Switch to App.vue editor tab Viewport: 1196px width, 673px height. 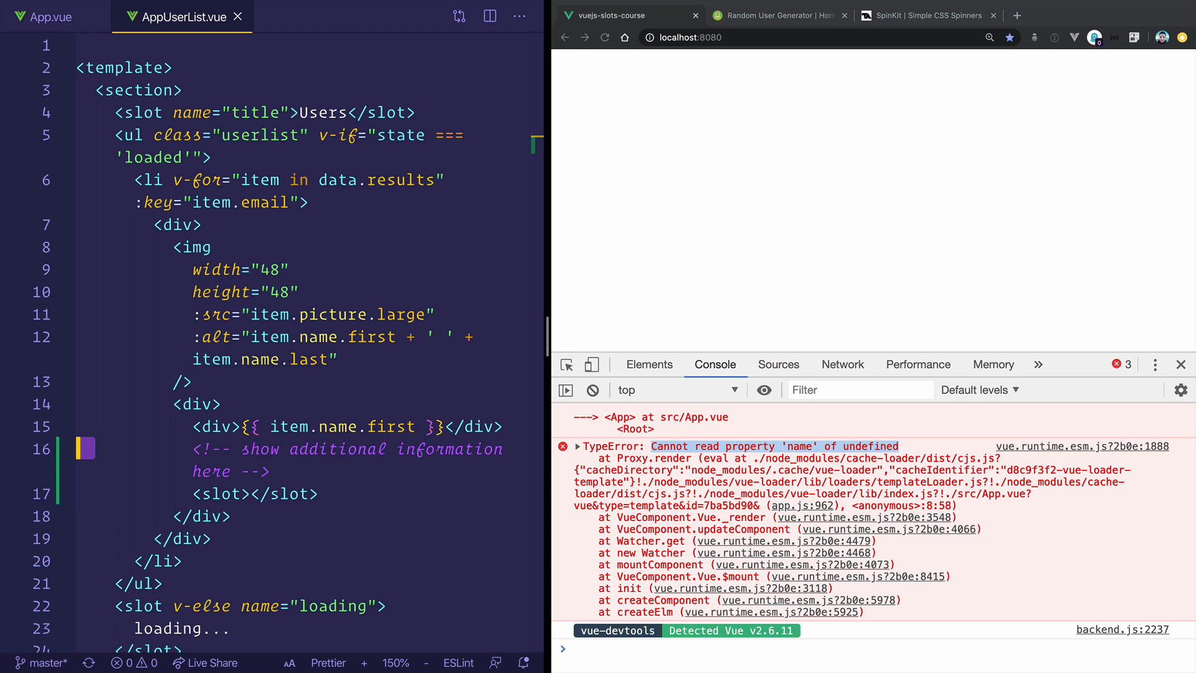[x=51, y=17]
